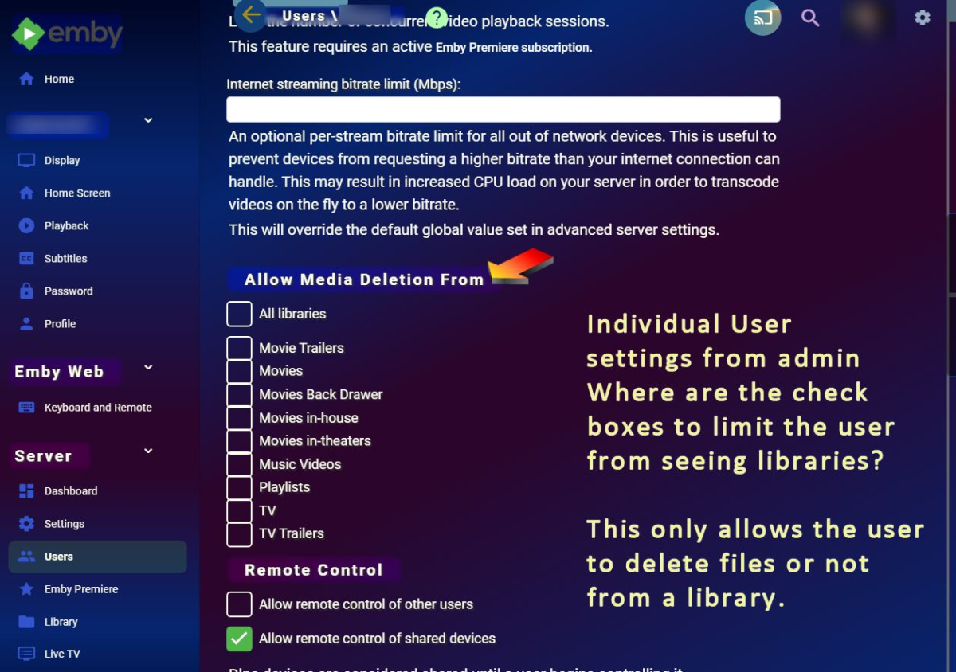
Task: Open the Subtitles settings page
Action: [x=64, y=258]
